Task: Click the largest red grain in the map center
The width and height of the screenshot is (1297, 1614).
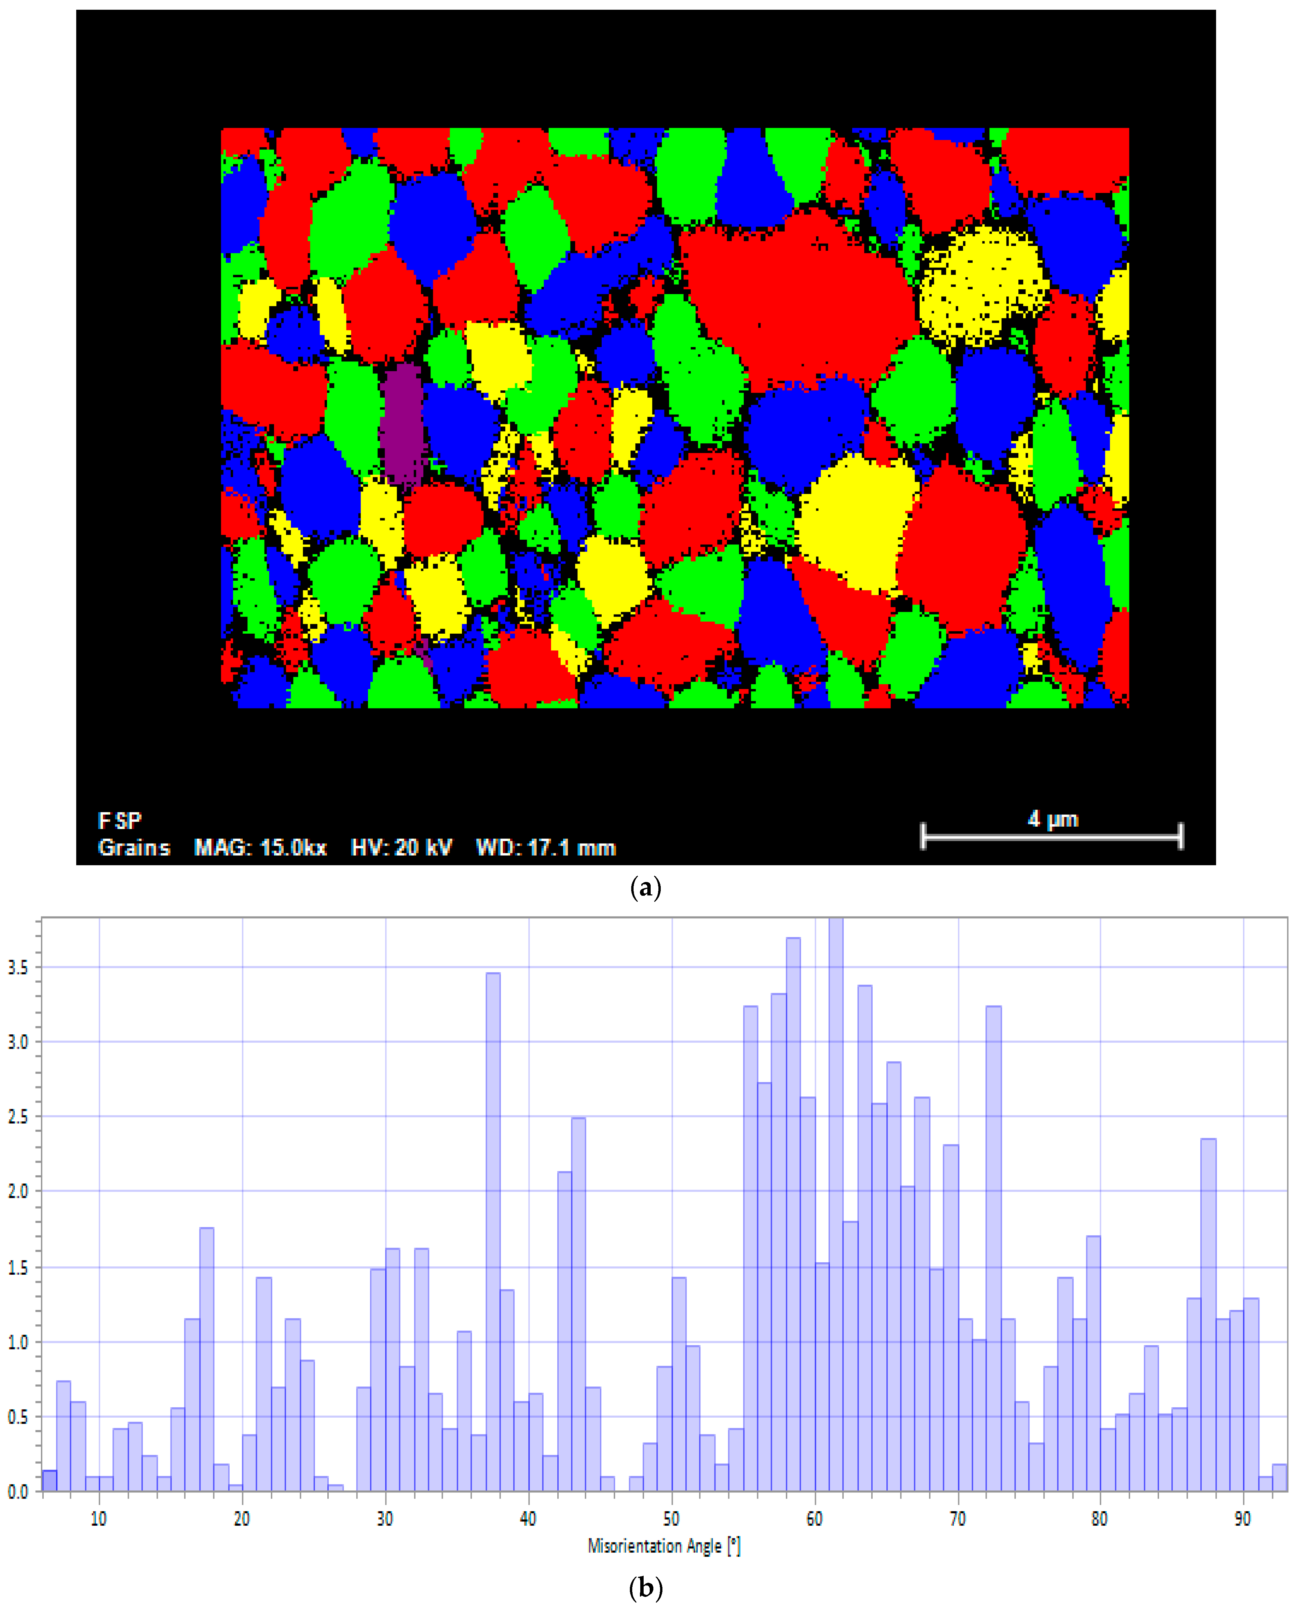Action: point(797,299)
